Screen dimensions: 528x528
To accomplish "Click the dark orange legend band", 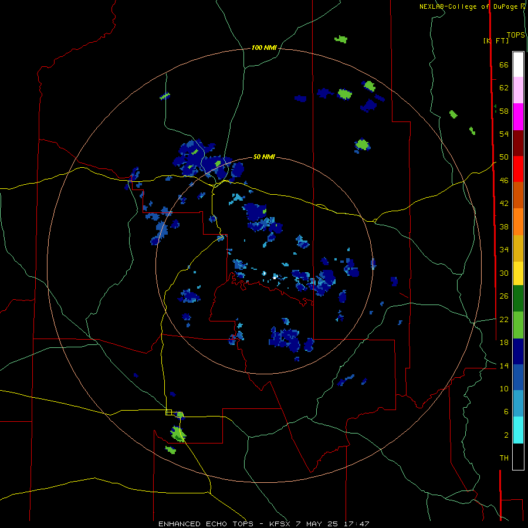I will click(x=518, y=195).
